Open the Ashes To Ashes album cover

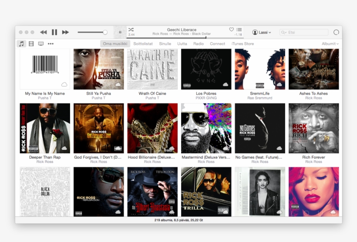[313, 69]
